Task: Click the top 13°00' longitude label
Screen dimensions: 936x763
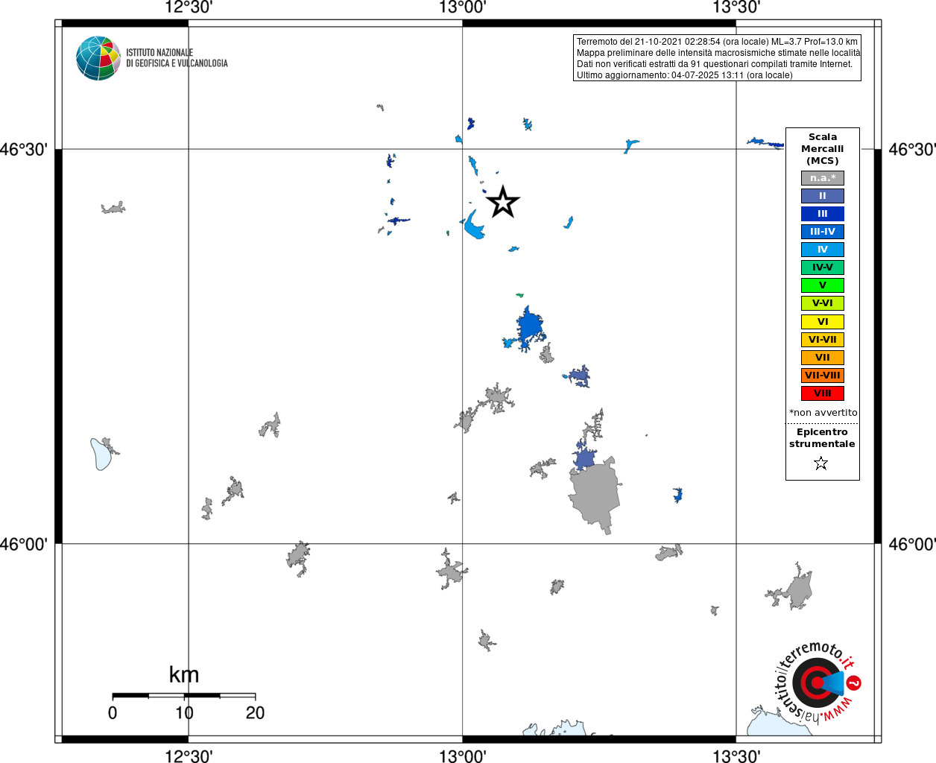Action: tap(463, 7)
